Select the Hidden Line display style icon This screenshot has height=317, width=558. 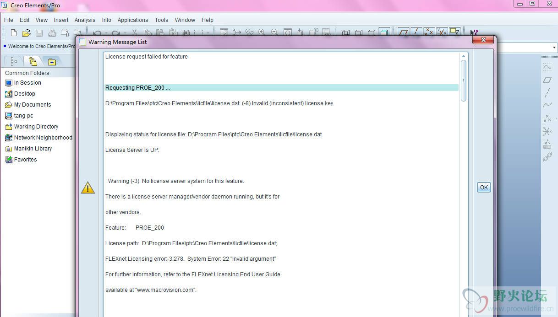(x=359, y=32)
